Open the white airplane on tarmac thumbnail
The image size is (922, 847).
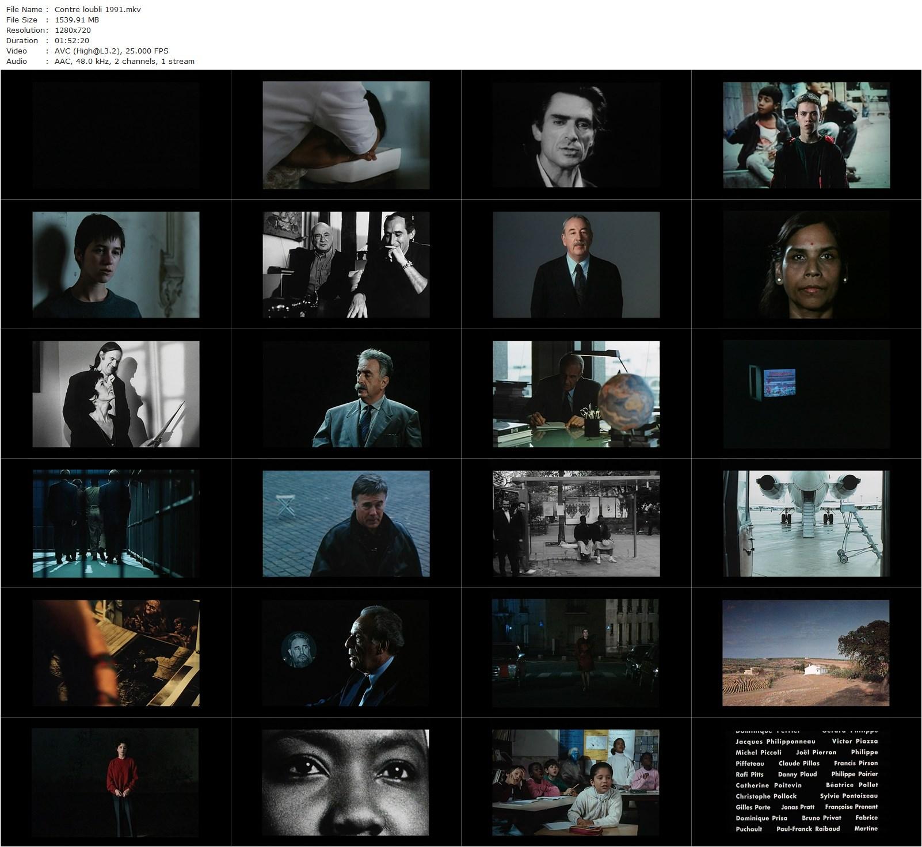click(x=806, y=524)
